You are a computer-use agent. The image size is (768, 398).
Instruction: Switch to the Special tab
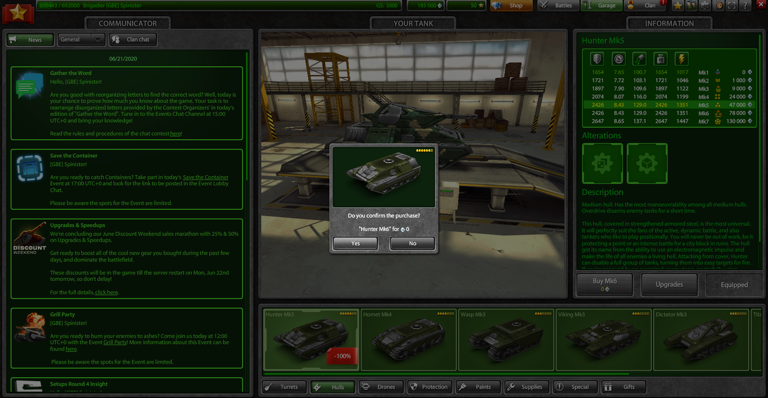tap(575, 387)
